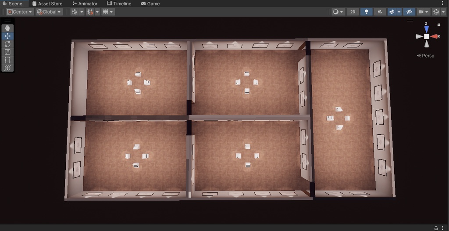Open the Center pivot mode dropdown
The width and height of the screenshot is (449, 231).
point(20,12)
